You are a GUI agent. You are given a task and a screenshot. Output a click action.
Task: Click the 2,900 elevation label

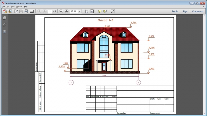[107, 55]
